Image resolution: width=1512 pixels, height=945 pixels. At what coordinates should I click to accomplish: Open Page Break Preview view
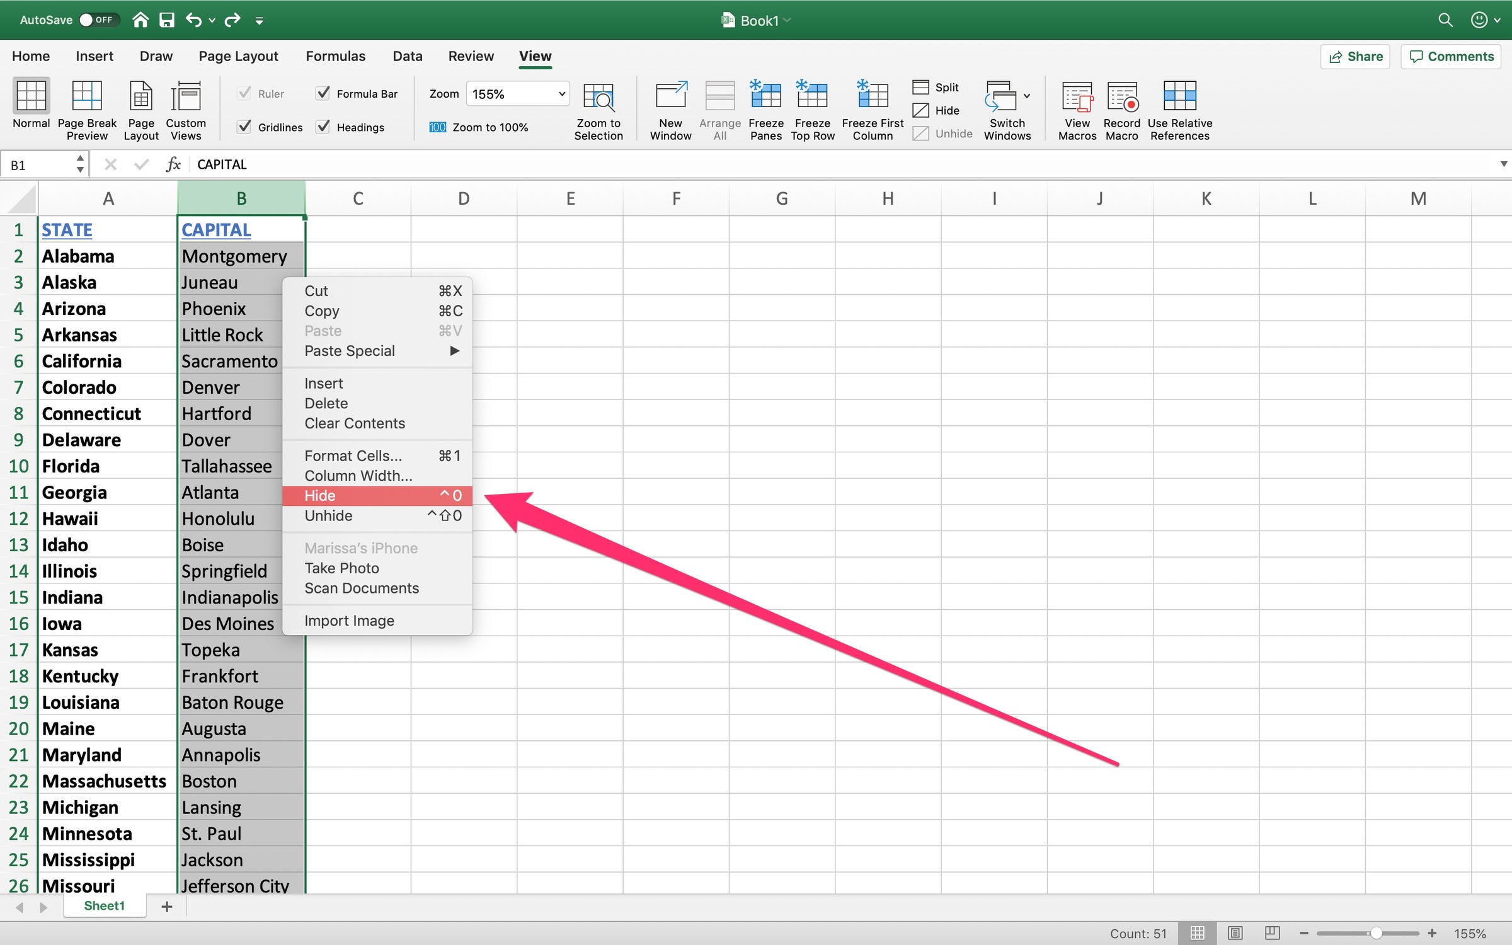[x=87, y=96]
